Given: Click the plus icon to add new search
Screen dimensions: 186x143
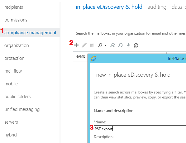Looking at the screenshot, I should tap(76, 45).
